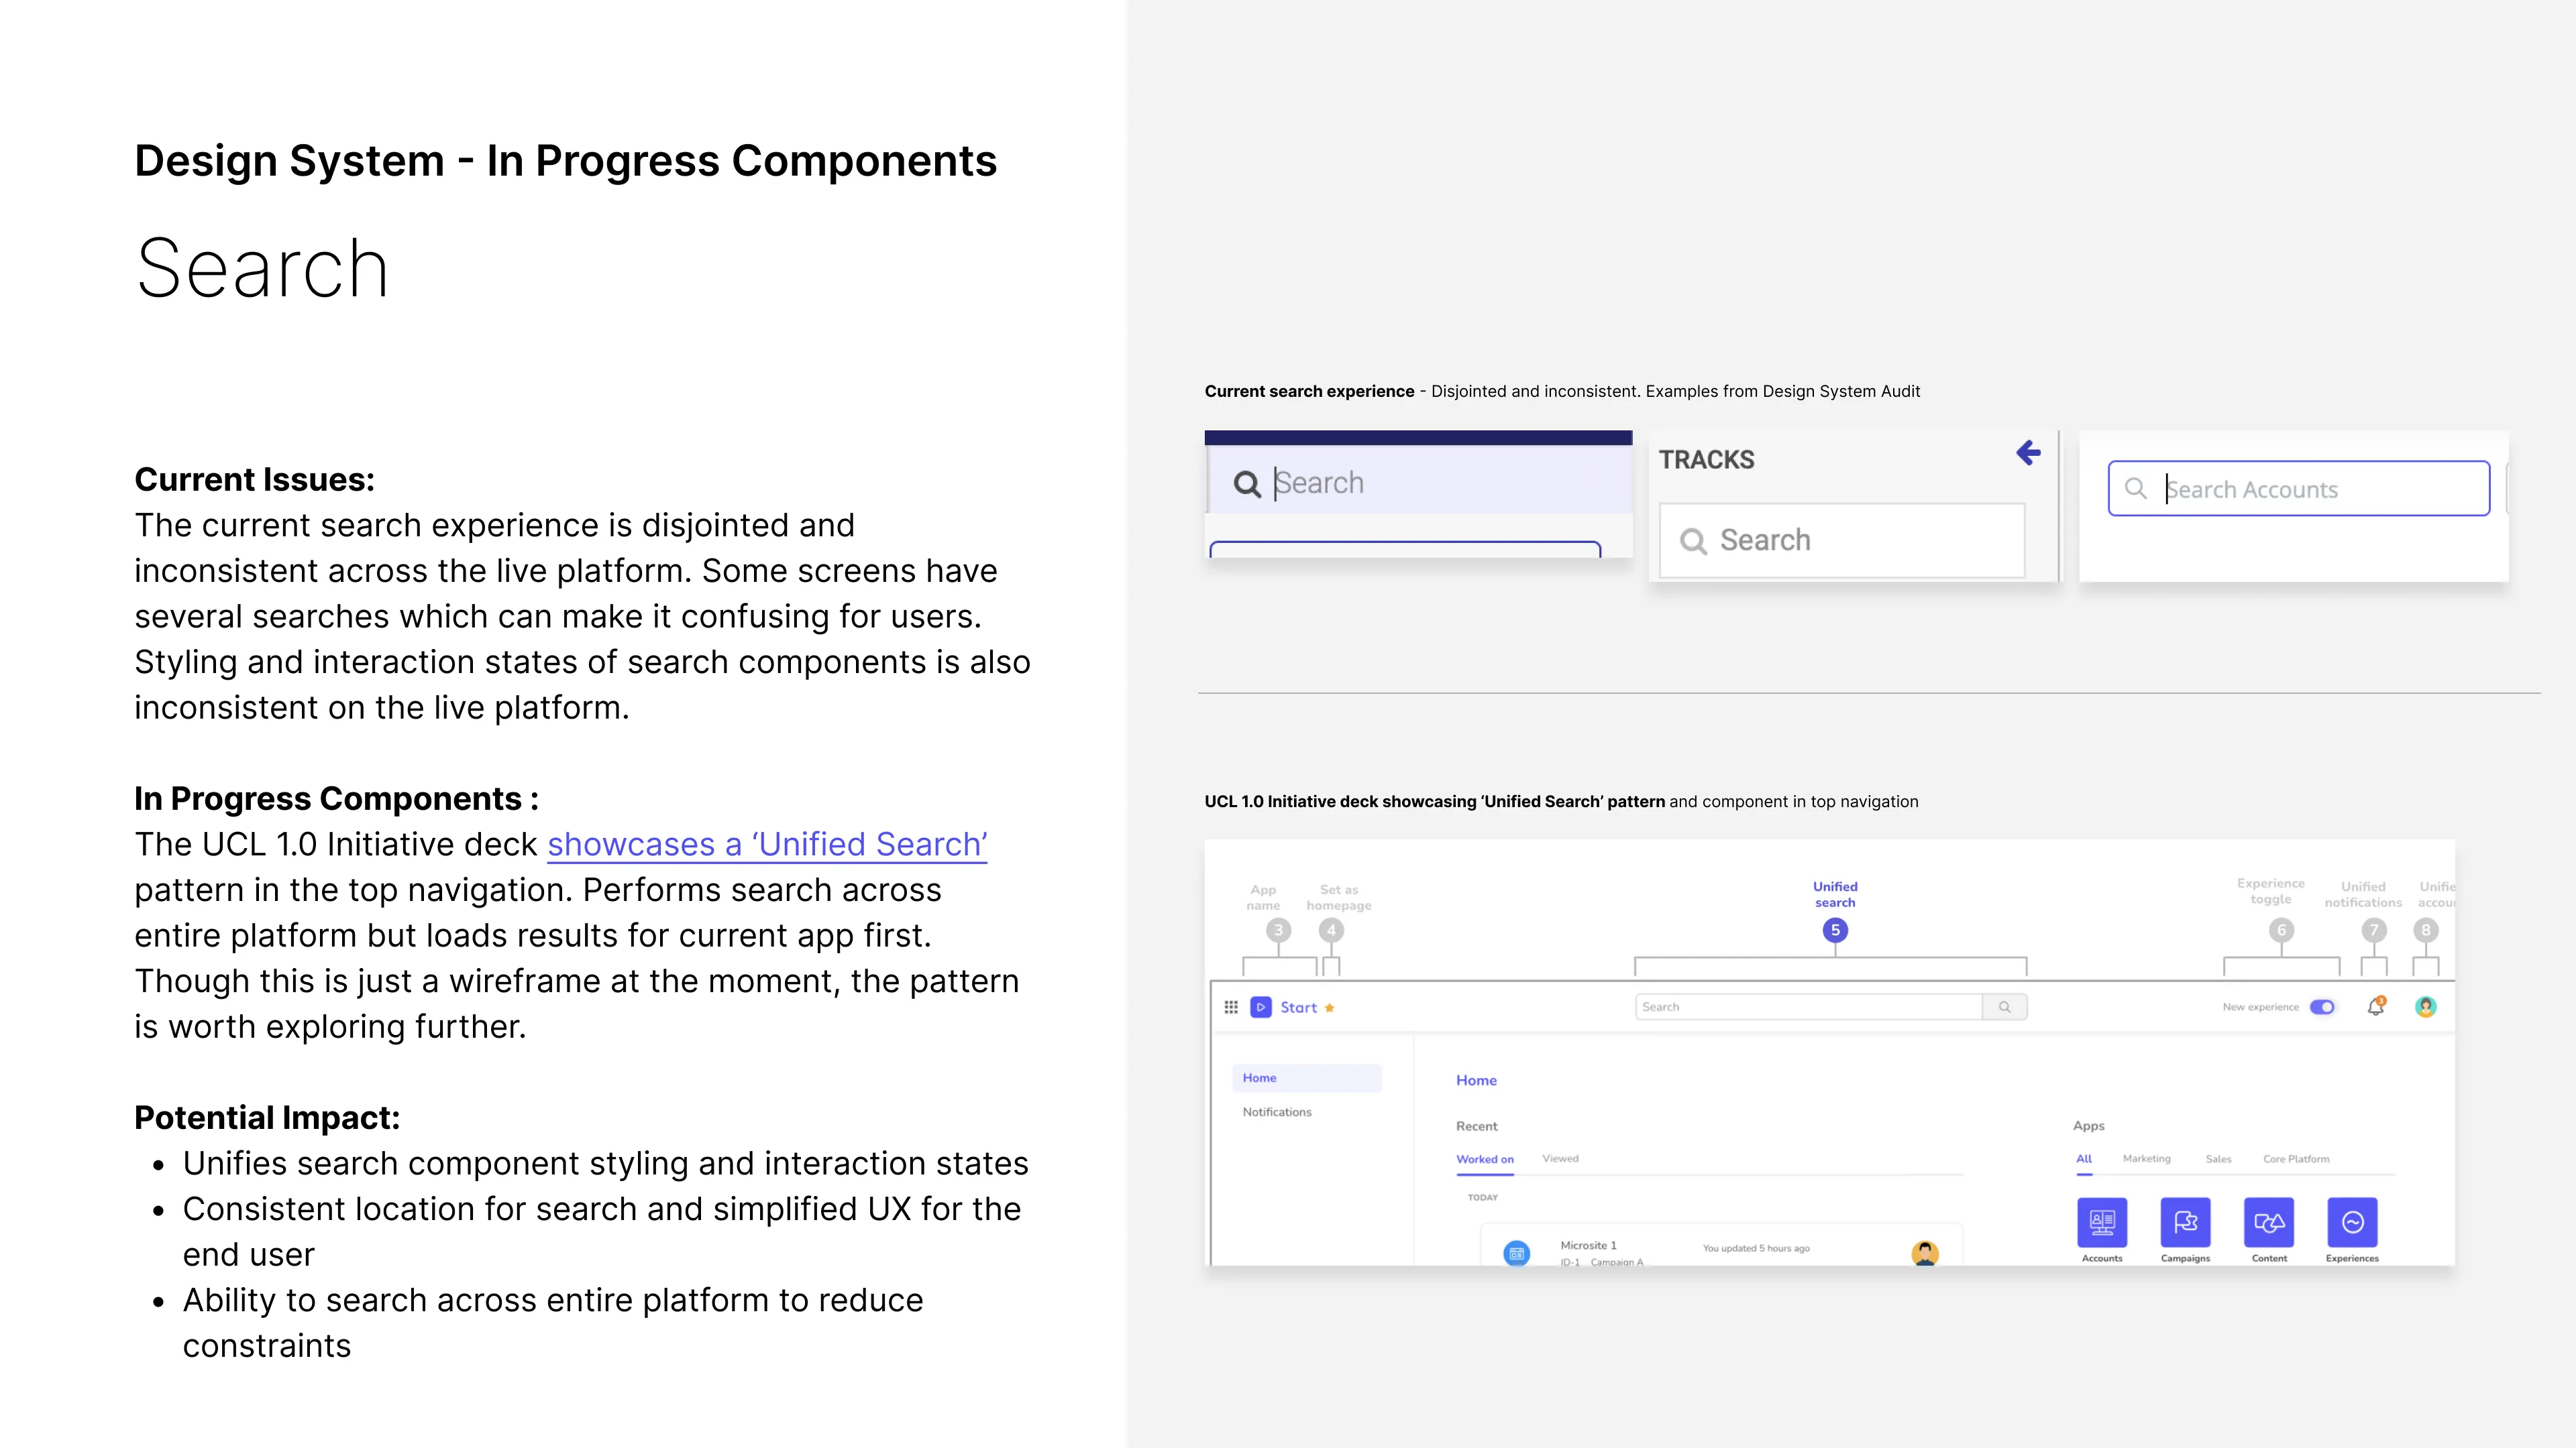Click the blue "Unified search" annotation label
Image resolution: width=2576 pixels, height=1448 pixels.
[1835, 894]
